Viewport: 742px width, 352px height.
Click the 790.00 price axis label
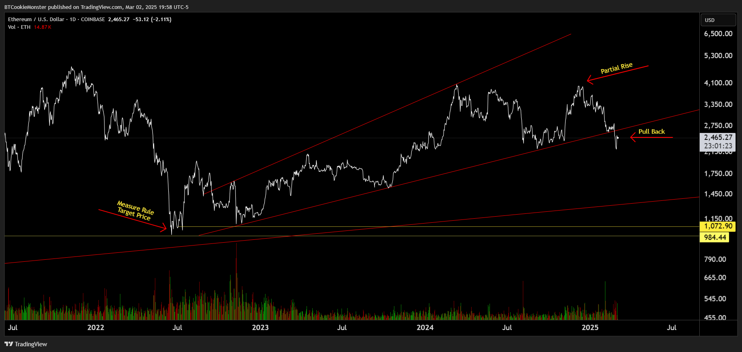[715, 259]
